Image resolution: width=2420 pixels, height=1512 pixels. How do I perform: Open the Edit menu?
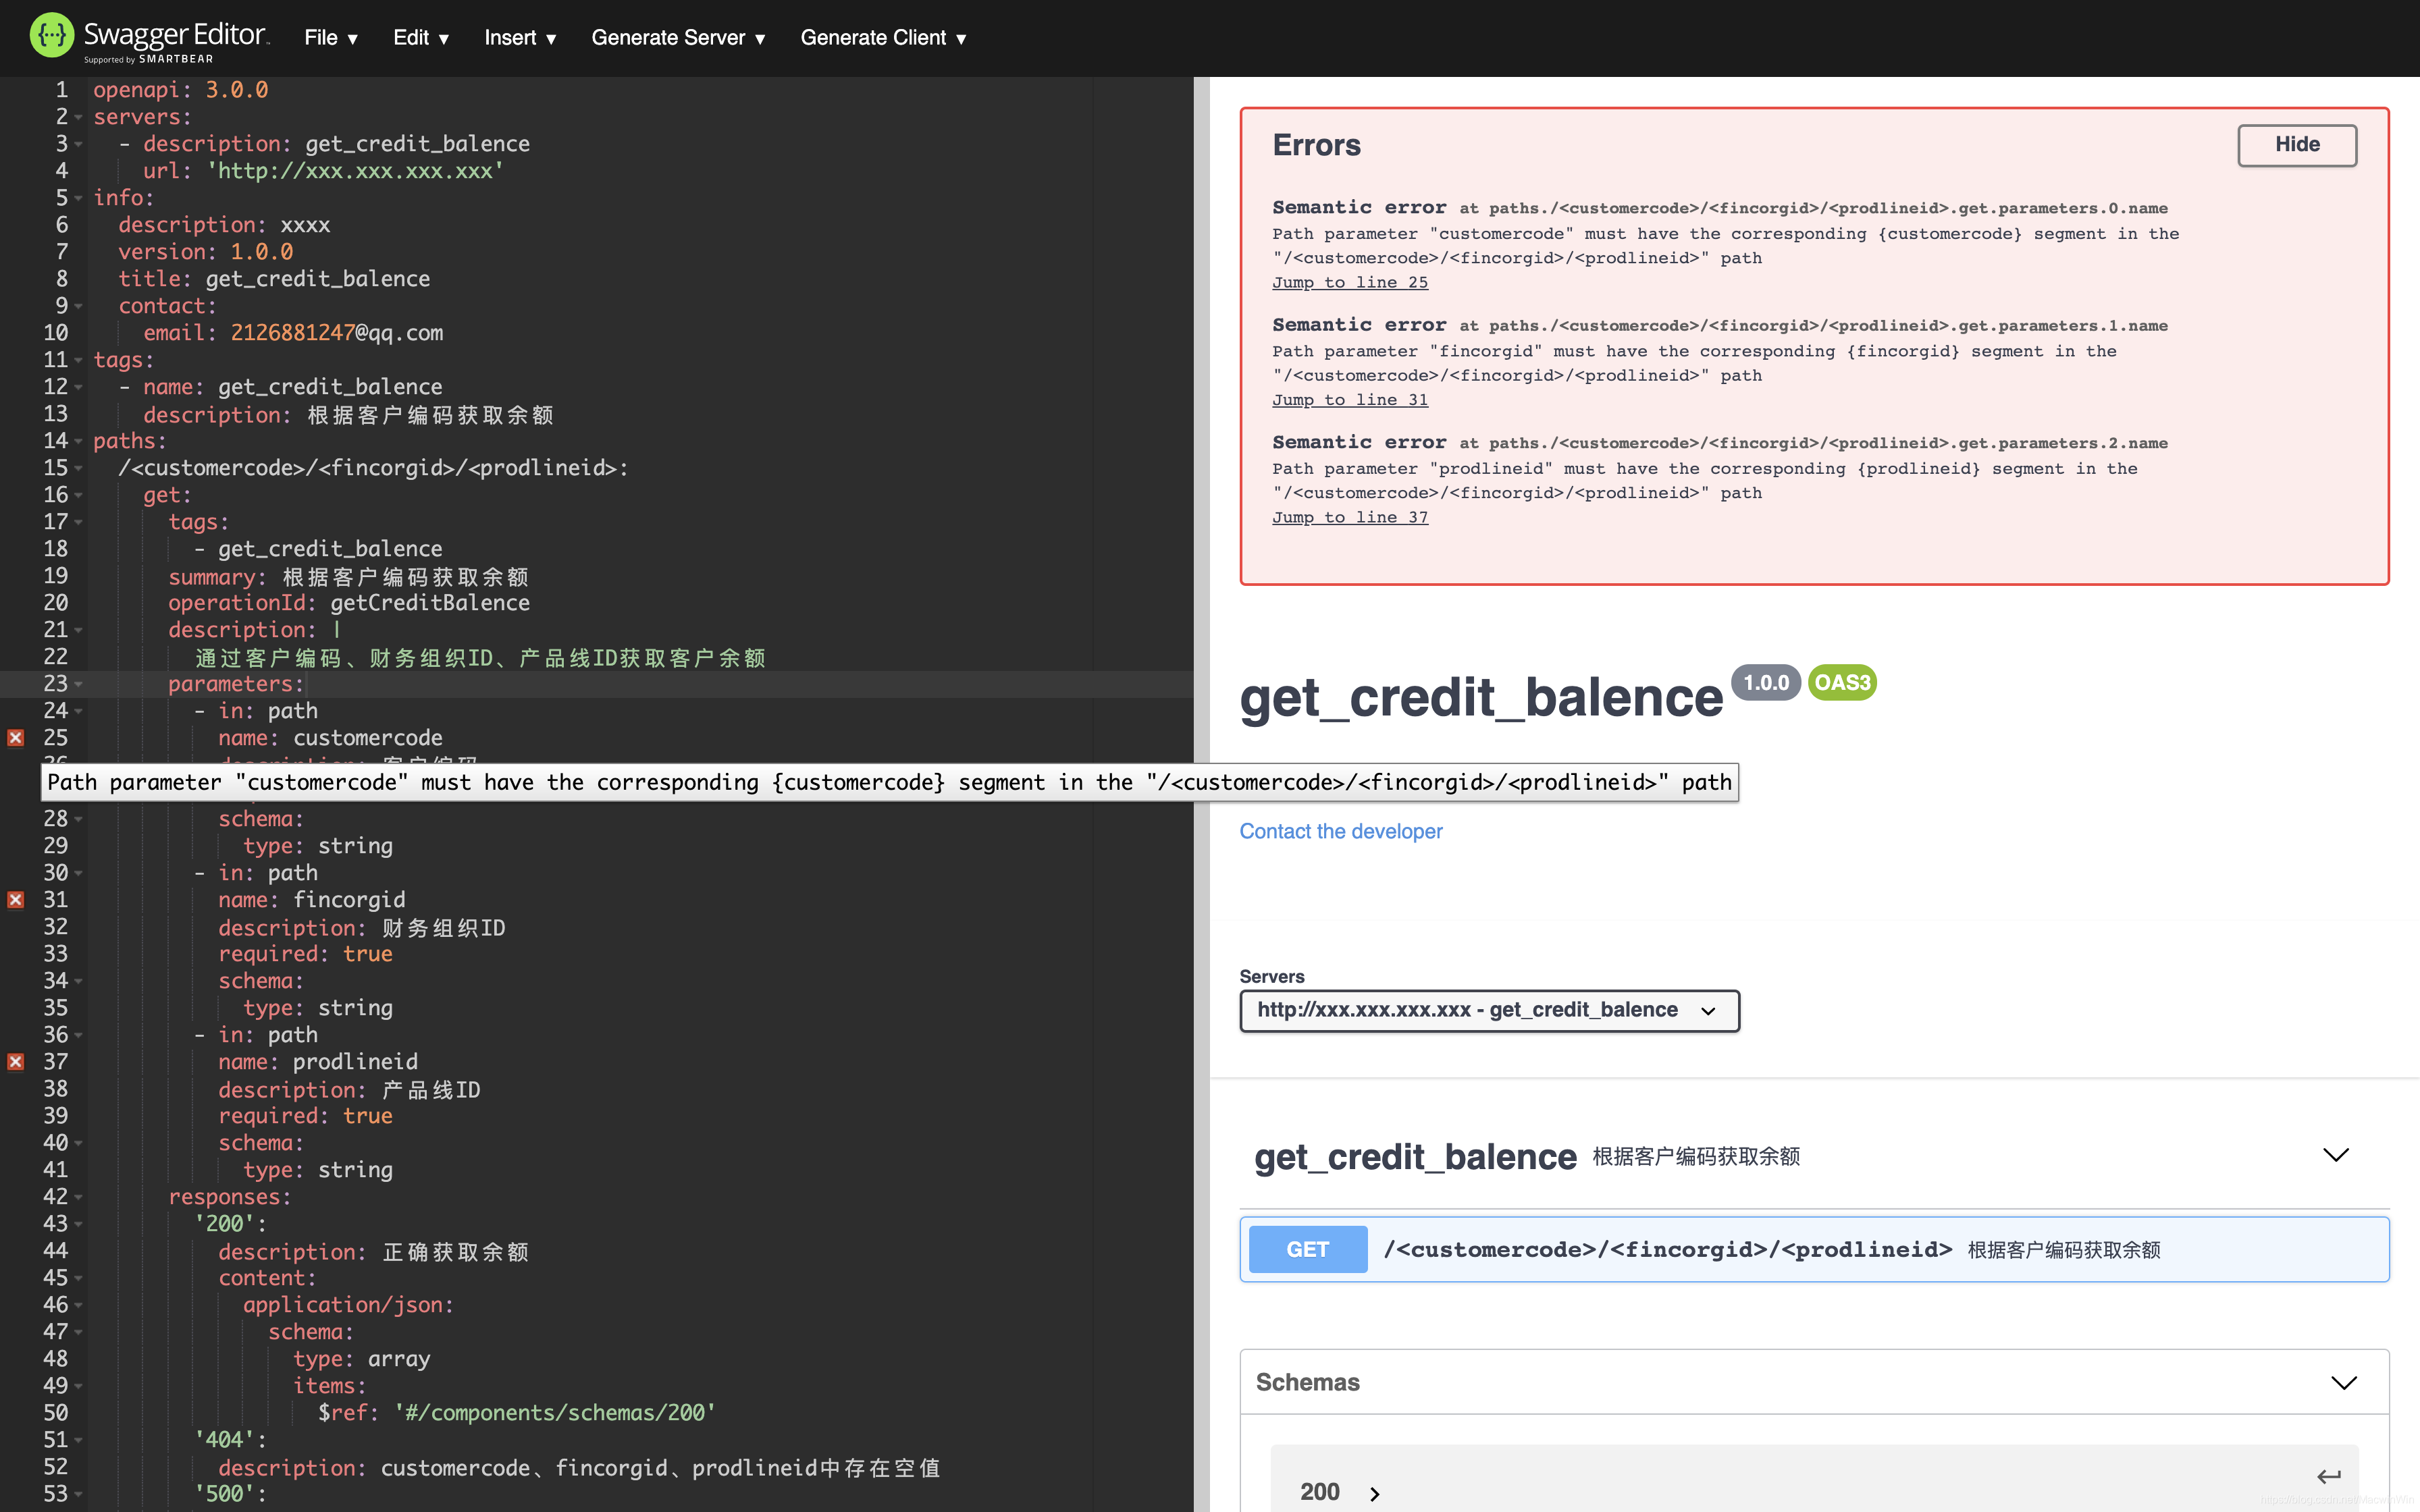[x=421, y=38]
